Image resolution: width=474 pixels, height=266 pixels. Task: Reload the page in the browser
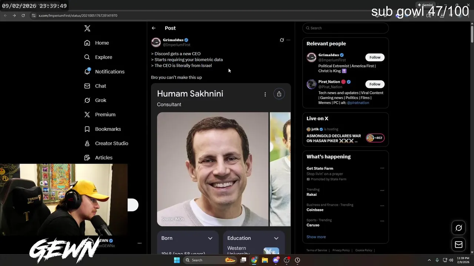(23, 16)
